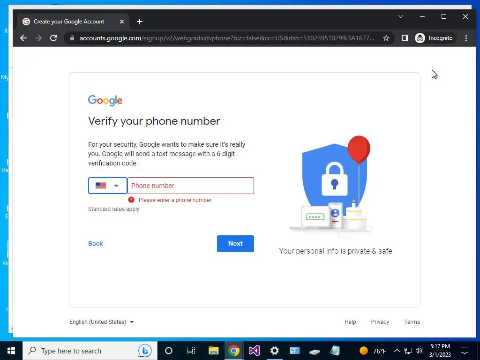Click the Phone number input field

point(191,186)
